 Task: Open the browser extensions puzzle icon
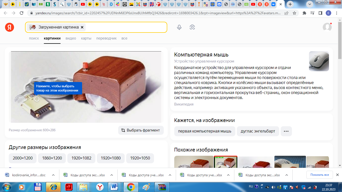[304, 13]
